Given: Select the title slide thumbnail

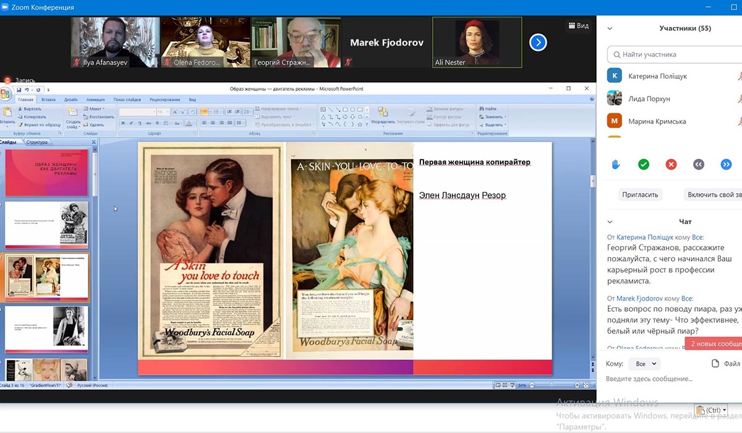Looking at the screenshot, I should pyautogui.click(x=47, y=173).
